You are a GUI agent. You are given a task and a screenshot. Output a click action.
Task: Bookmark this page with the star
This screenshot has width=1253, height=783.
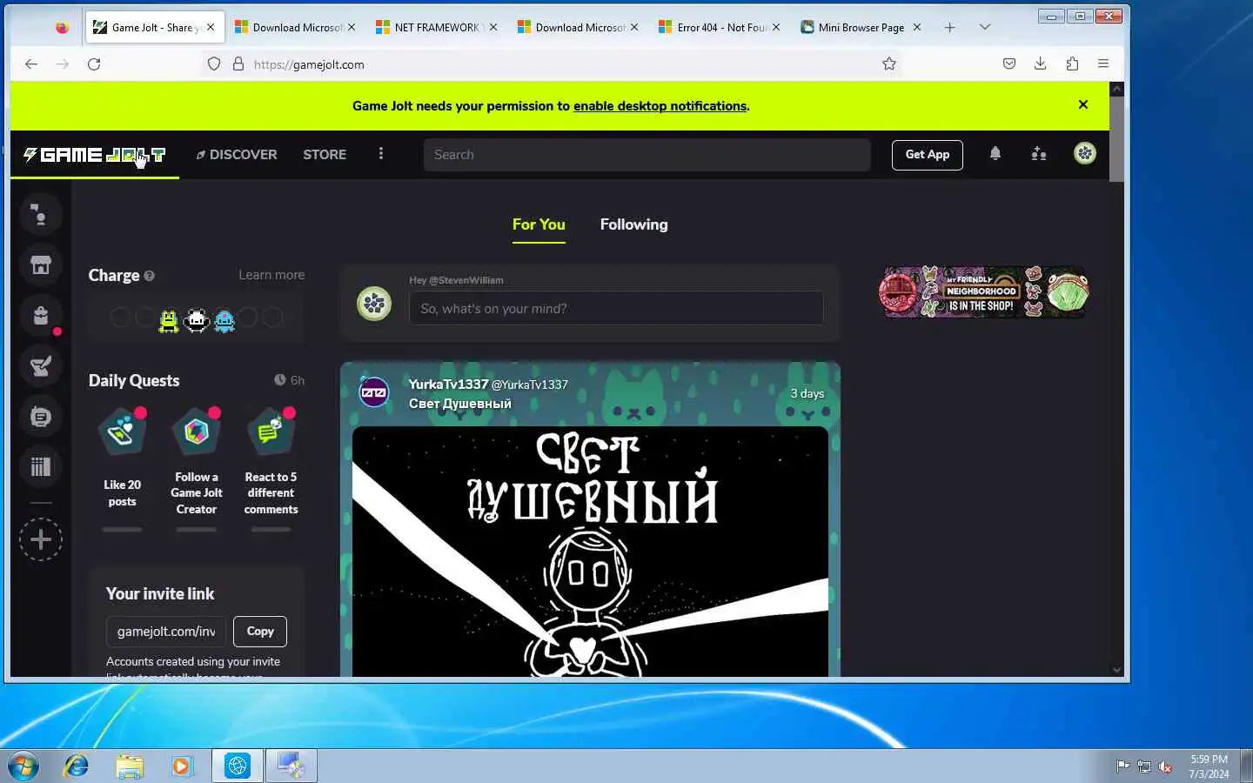pyautogui.click(x=888, y=64)
